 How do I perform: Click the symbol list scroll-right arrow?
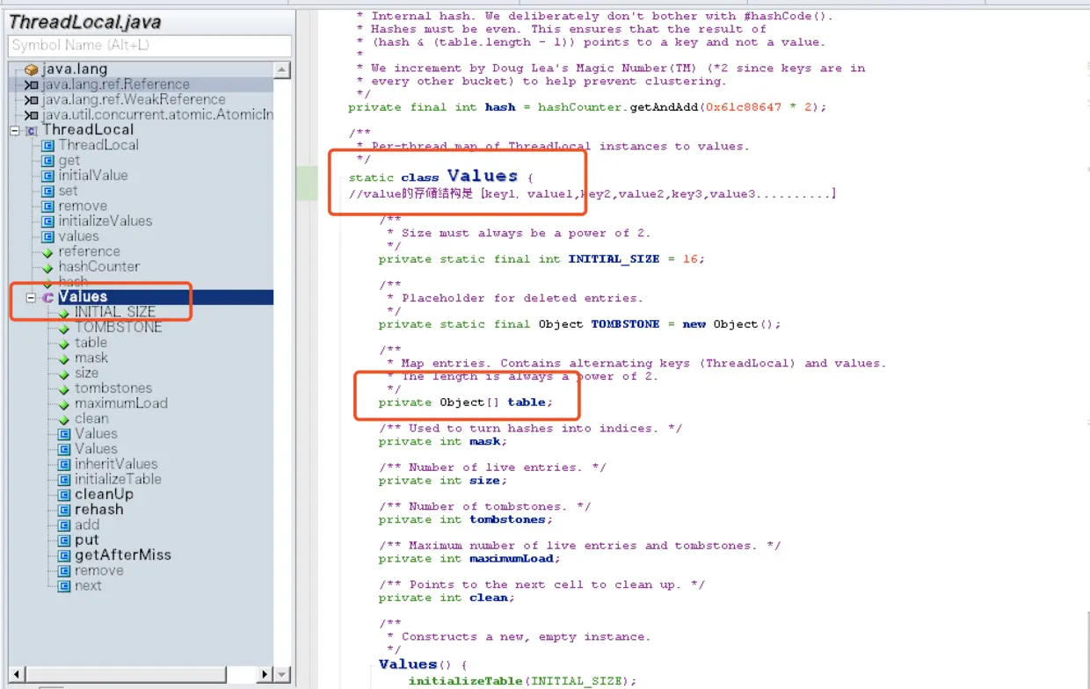[266, 674]
